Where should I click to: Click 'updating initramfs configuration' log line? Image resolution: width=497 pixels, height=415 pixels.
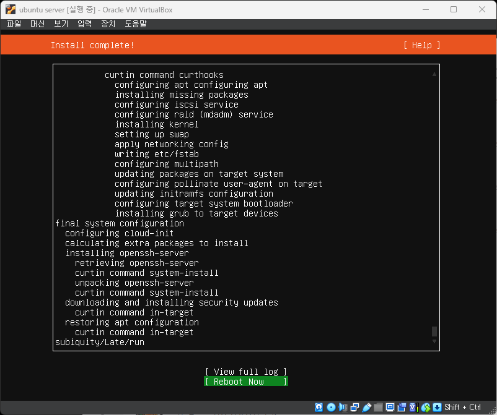(x=194, y=194)
